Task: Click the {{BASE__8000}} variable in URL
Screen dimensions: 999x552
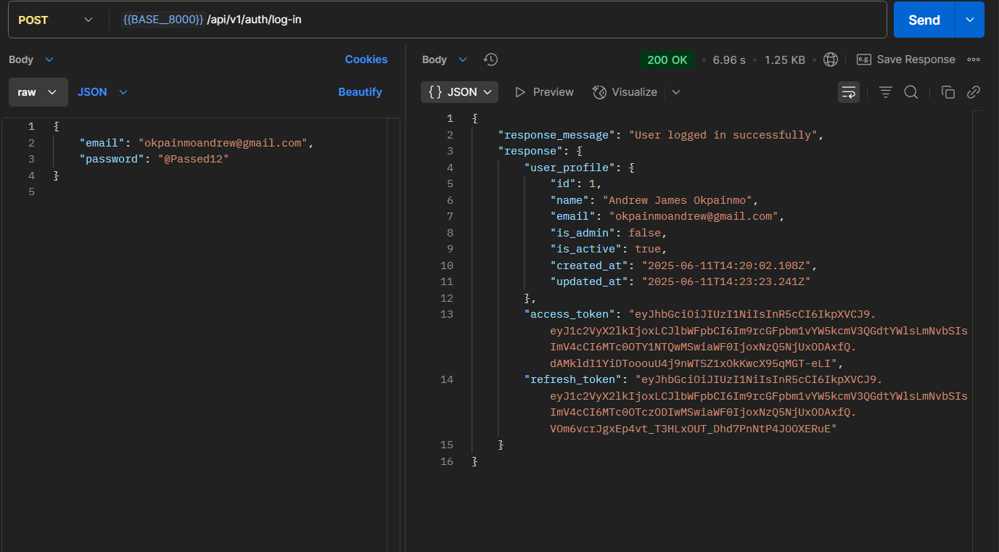Action: pyautogui.click(x=163, y=20)
